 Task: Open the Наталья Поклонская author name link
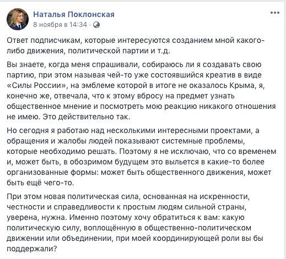[74, 14]
